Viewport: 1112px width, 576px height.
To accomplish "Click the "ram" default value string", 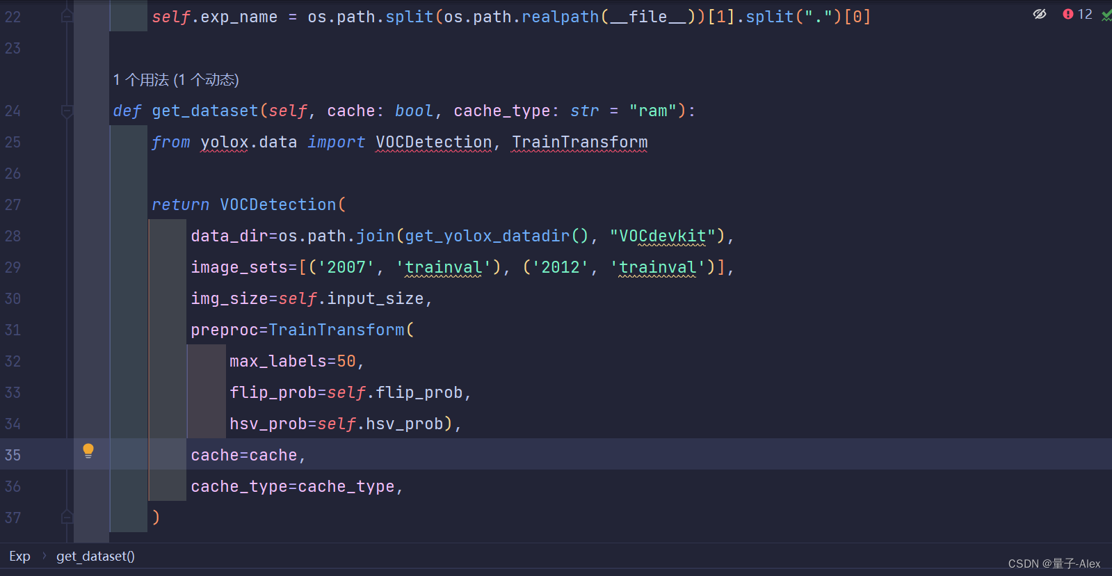I will (x=653, y=111).
